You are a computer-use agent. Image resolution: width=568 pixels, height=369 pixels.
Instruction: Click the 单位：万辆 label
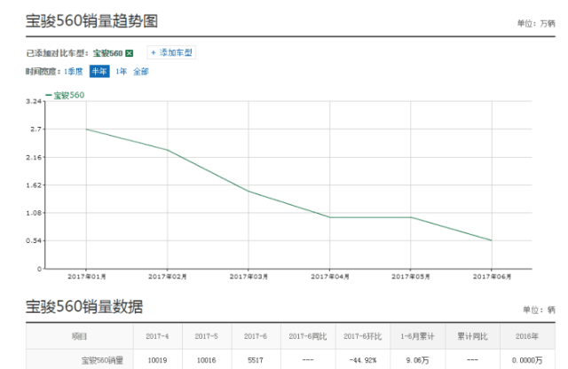click(536, 24)
